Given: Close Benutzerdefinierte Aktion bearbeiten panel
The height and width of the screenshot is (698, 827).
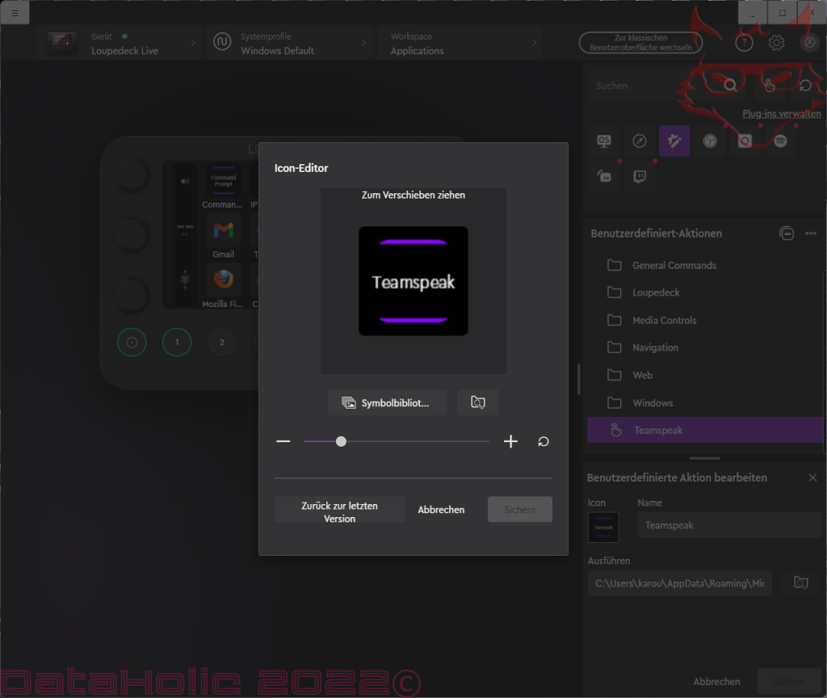Looking at the screenshot, I should coord(812,477).
